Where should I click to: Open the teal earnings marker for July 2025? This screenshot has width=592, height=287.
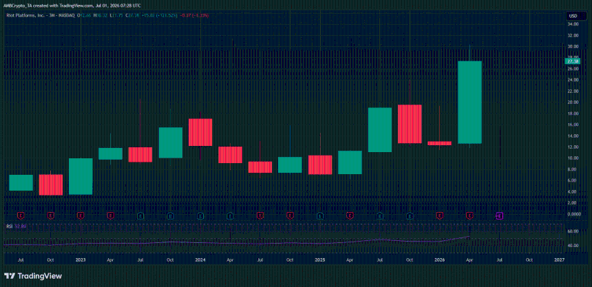point(380,215)
